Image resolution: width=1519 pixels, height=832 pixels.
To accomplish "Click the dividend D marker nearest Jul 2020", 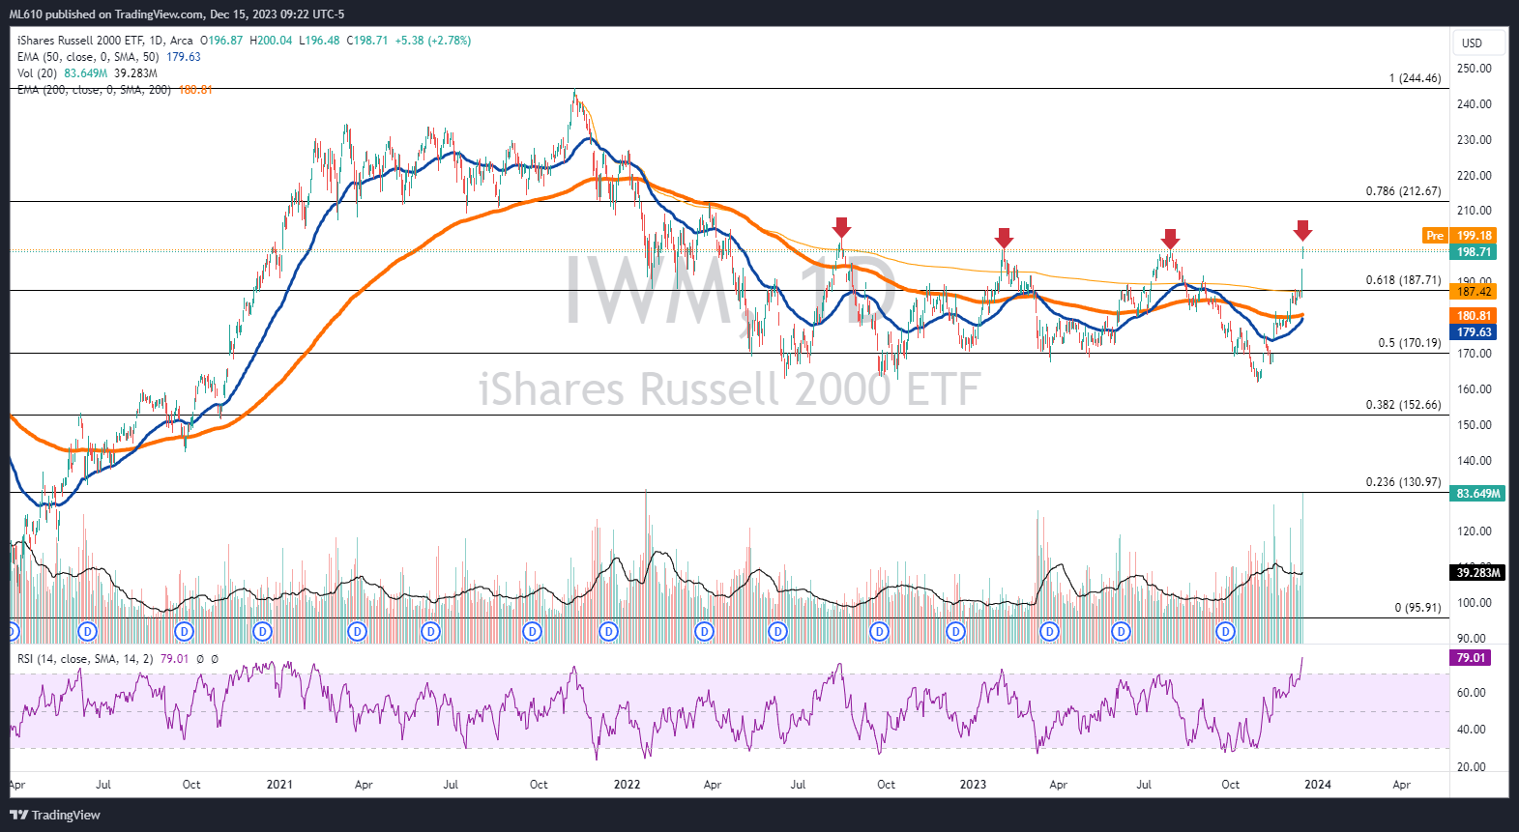I will point(88,631).
